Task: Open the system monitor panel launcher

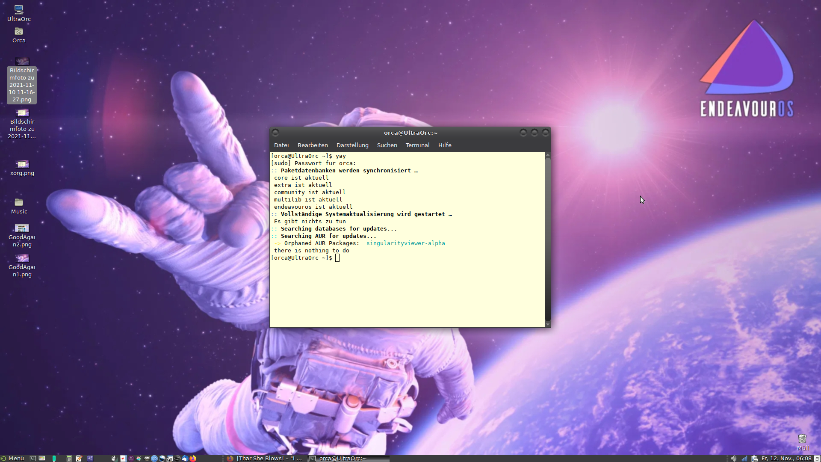Action: [x=42, y=458]
